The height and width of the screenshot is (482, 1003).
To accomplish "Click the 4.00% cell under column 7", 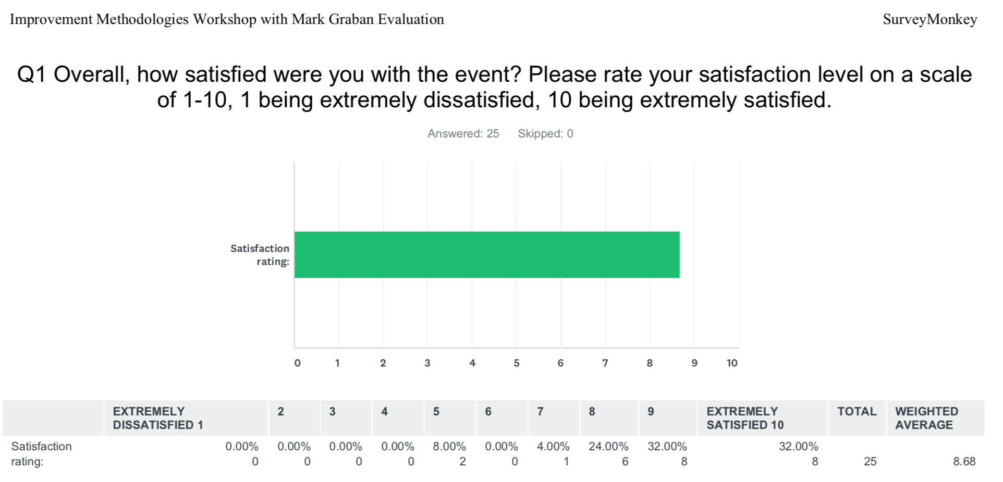I will click(x=553, y=447).
